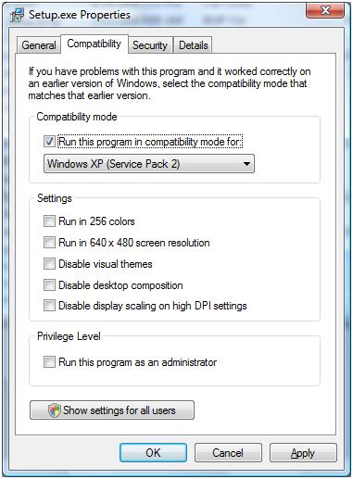
Task: Select the Compatibility tab
Action: [x=94, y=44]
